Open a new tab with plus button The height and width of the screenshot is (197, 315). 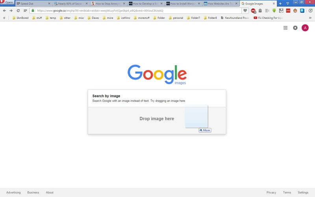point(280,4)
